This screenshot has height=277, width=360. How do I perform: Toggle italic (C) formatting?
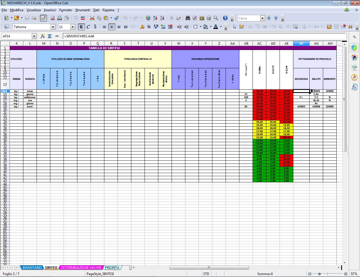click(88, 27)
